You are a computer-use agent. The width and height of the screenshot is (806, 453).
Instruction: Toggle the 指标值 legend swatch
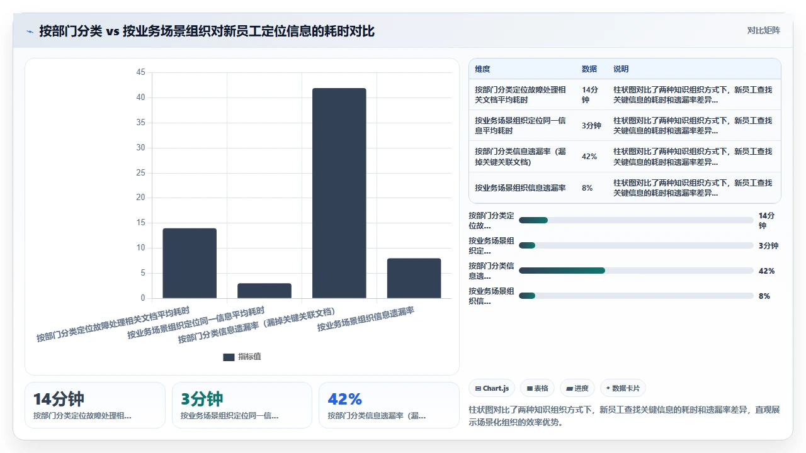pos(229,357)
